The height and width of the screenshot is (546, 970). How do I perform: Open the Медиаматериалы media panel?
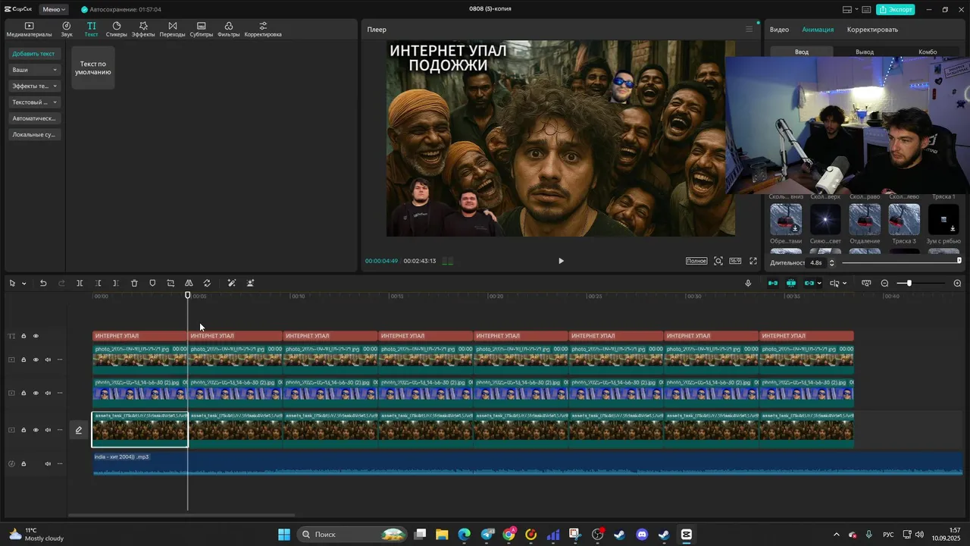(x=29, y=30)
